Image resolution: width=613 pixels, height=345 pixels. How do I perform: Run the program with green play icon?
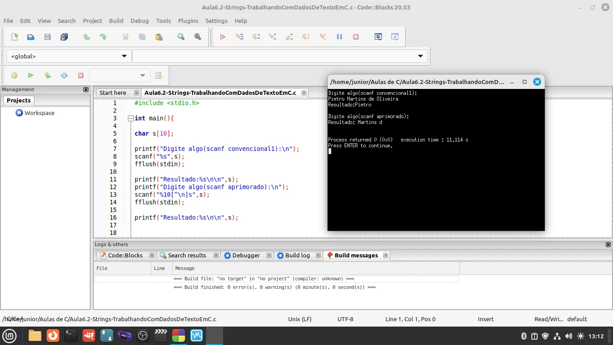tap(31, 75)
